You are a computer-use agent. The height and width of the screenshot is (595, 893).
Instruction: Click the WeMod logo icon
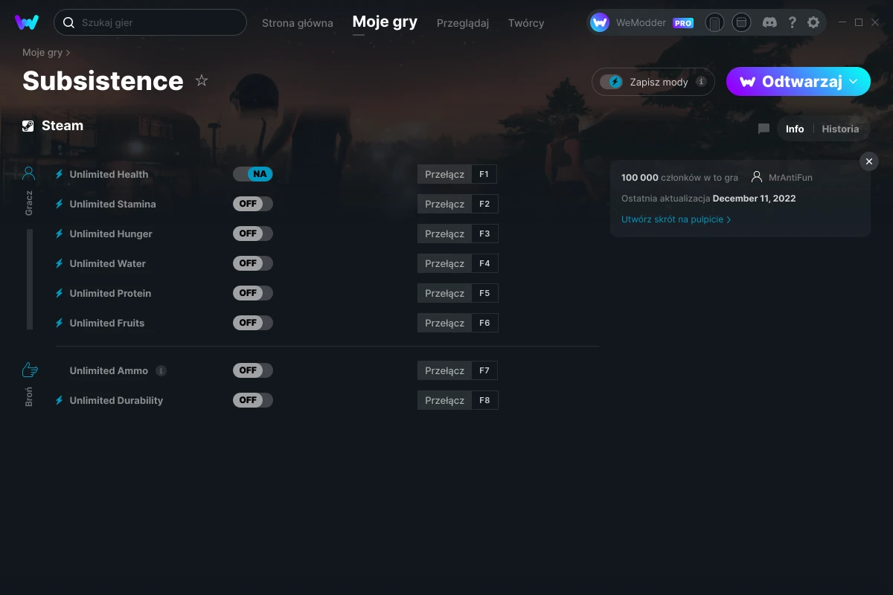pyautogui.click(x=27, y=22)
